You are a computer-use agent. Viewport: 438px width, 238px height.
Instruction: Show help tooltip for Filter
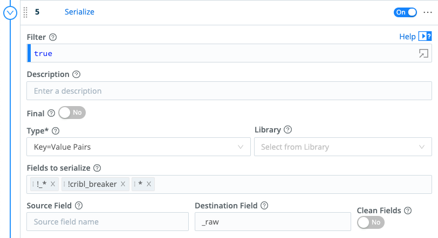(x=53, y=38)
